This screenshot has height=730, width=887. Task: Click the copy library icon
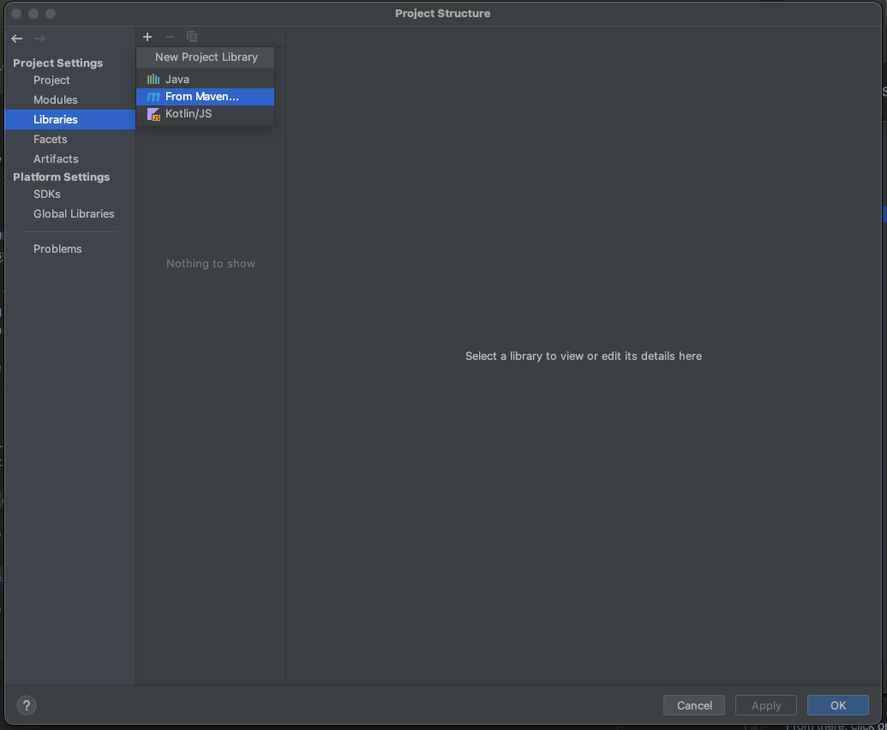coord(191,37)
